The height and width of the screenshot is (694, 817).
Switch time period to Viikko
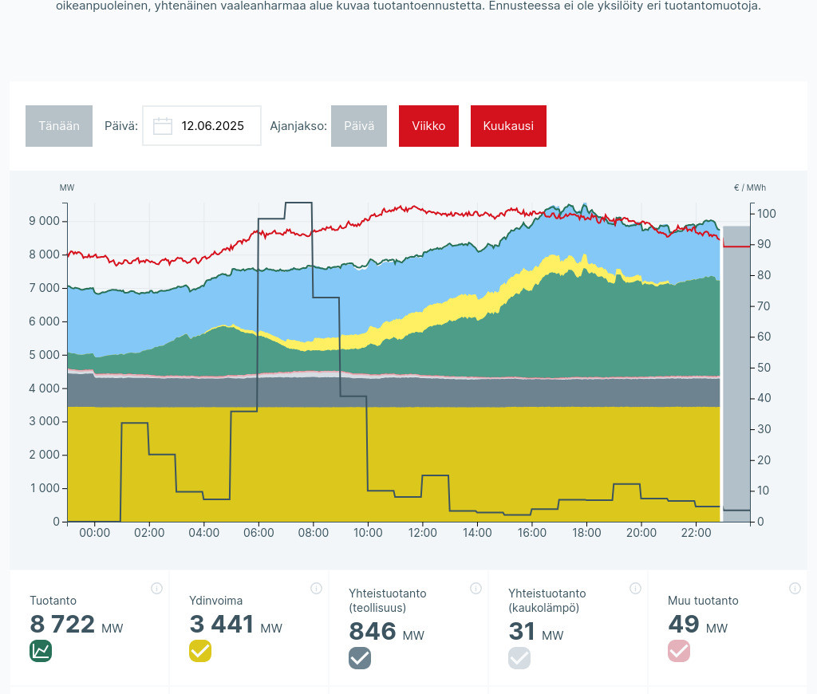click(x=428, y=126)
